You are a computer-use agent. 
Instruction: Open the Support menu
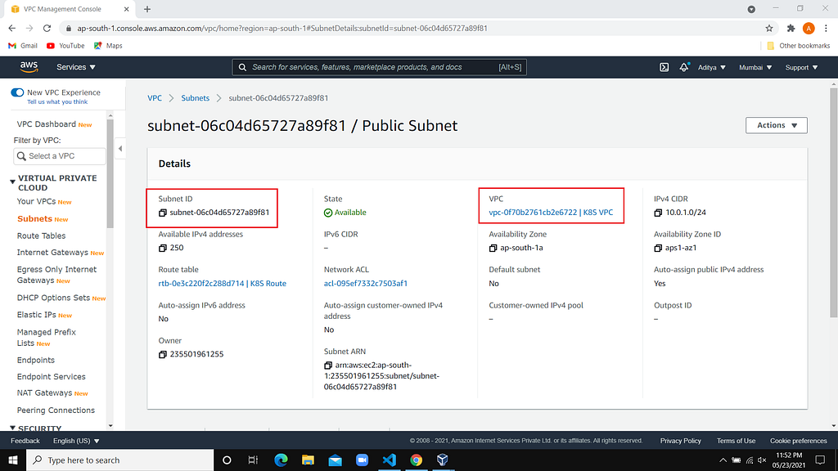[x=801, y=67]
